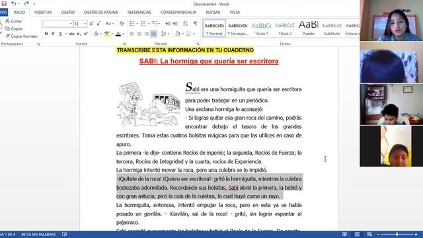Switch to DISEÑO DE PÁGINA tab
The image size is (423, 238).
point(101,13)
